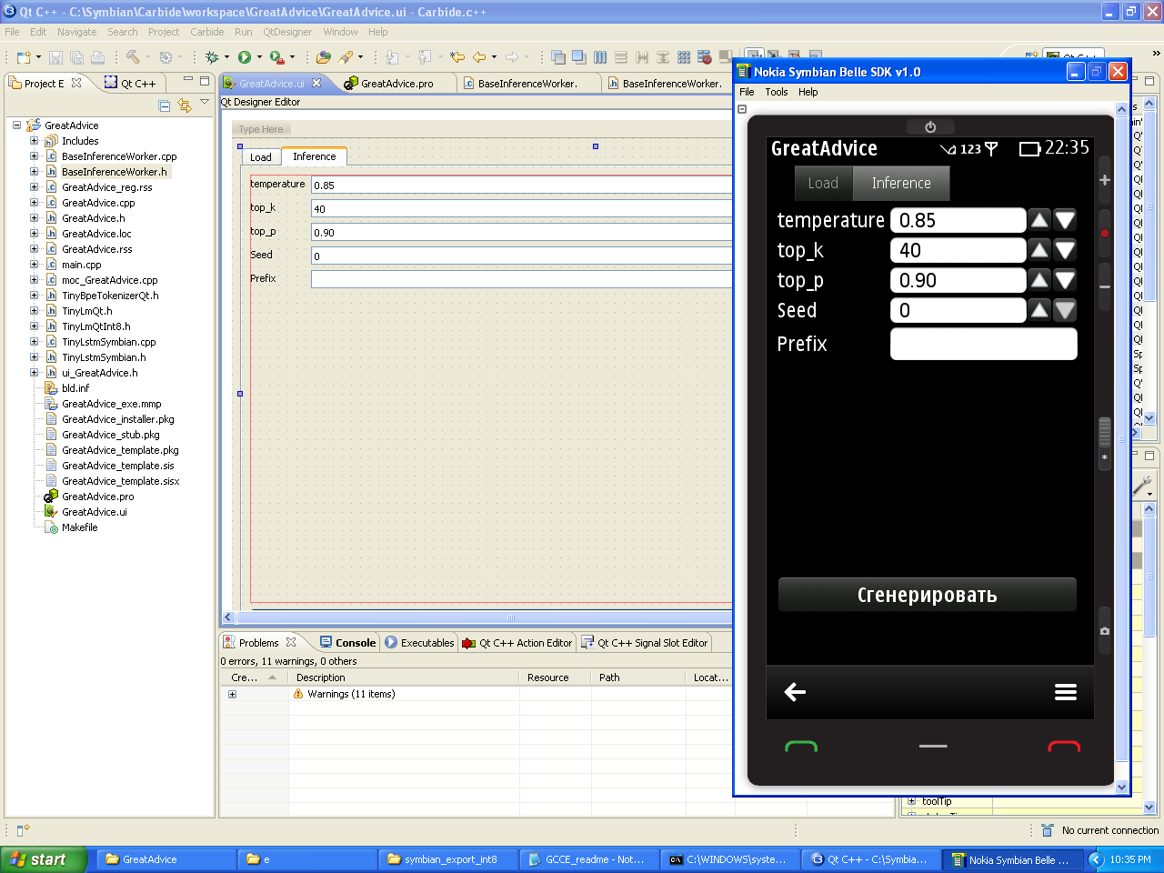Open the QtDesigner menu

point(287,32)
